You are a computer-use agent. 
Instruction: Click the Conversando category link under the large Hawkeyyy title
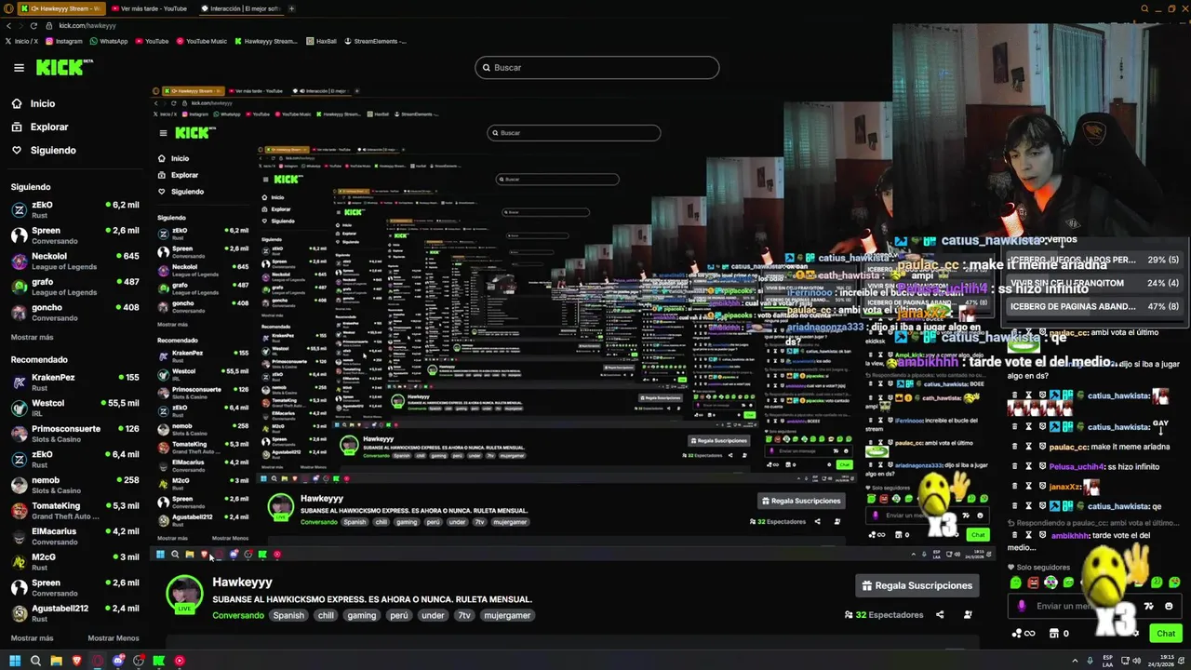(238, 615)
